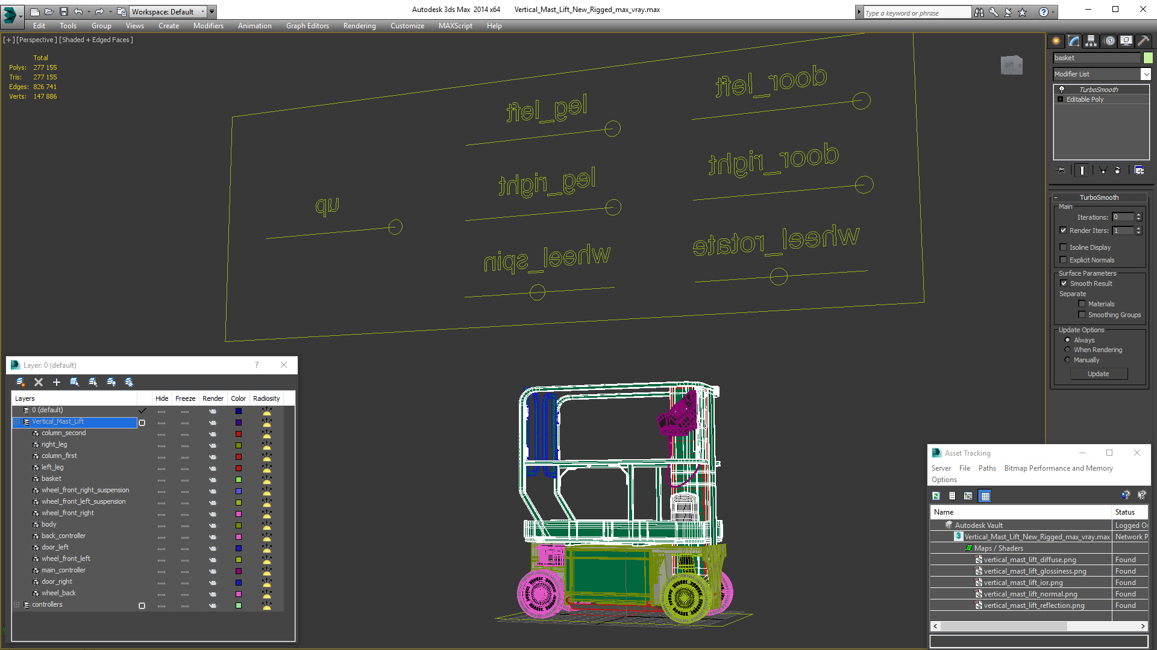Expand the Editable Poly stack entry
Viewport: 1157px width, 650px height.
(x=1061, y=99)
